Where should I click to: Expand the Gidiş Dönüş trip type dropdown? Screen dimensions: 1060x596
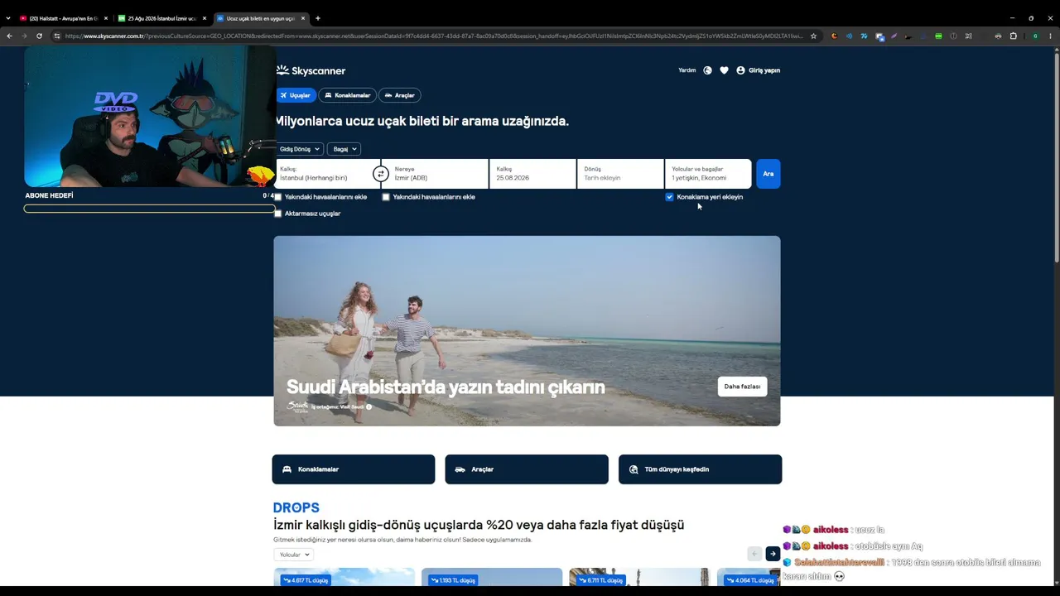pyautogui.click(x=298, y=149)
